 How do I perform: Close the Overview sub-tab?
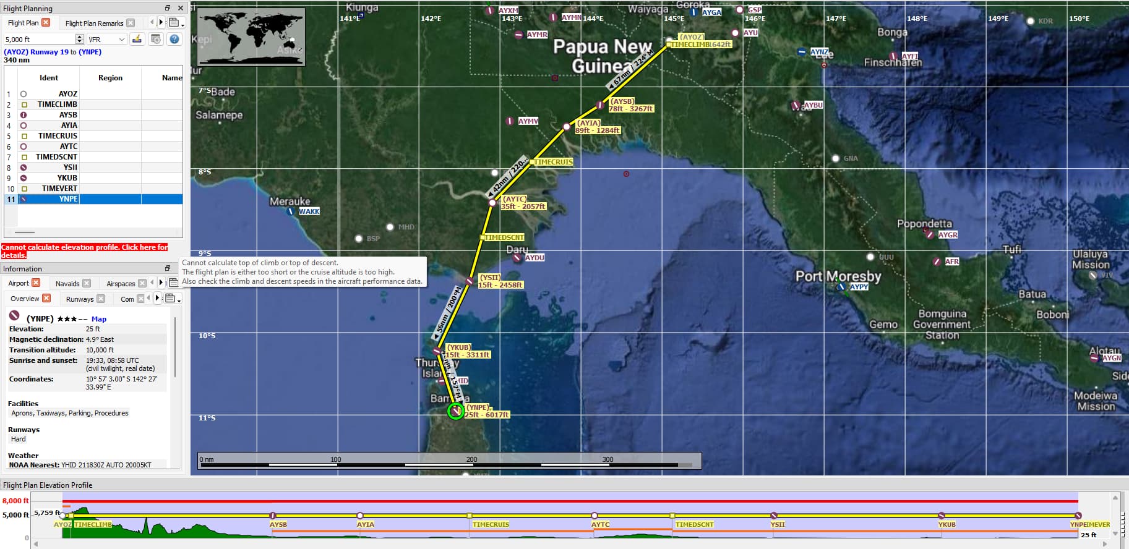[x=46, y=298]
